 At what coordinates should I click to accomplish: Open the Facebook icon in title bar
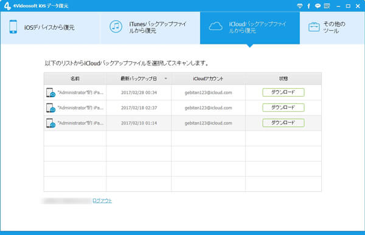(x=308, y=6)
